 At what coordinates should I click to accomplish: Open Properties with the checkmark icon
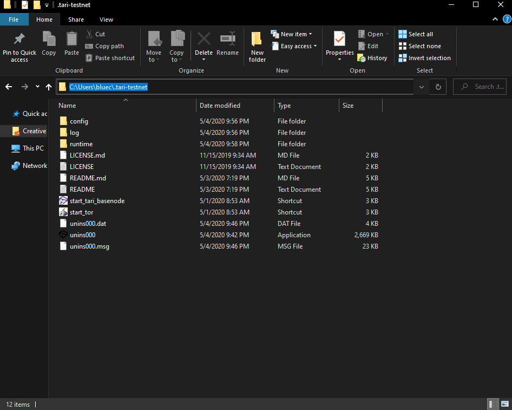click(339, 40)
